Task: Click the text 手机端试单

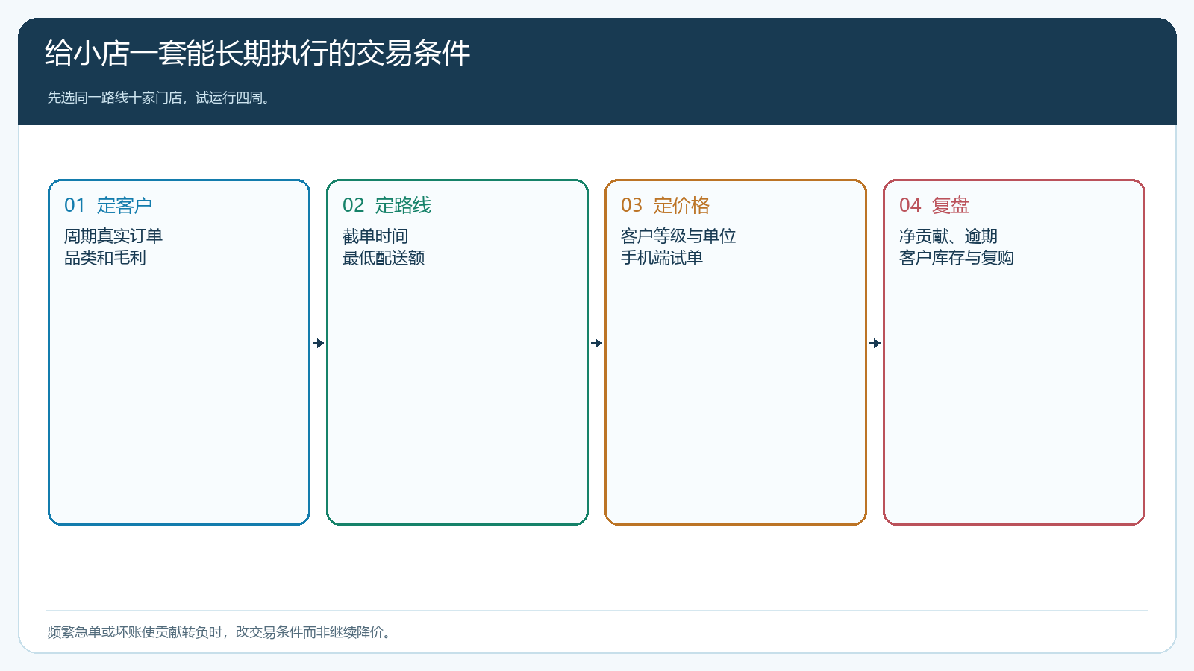Action: pos(662,258)
